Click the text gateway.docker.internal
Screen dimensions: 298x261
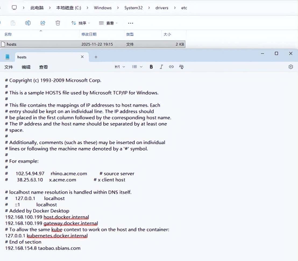(x=71, y=223)
